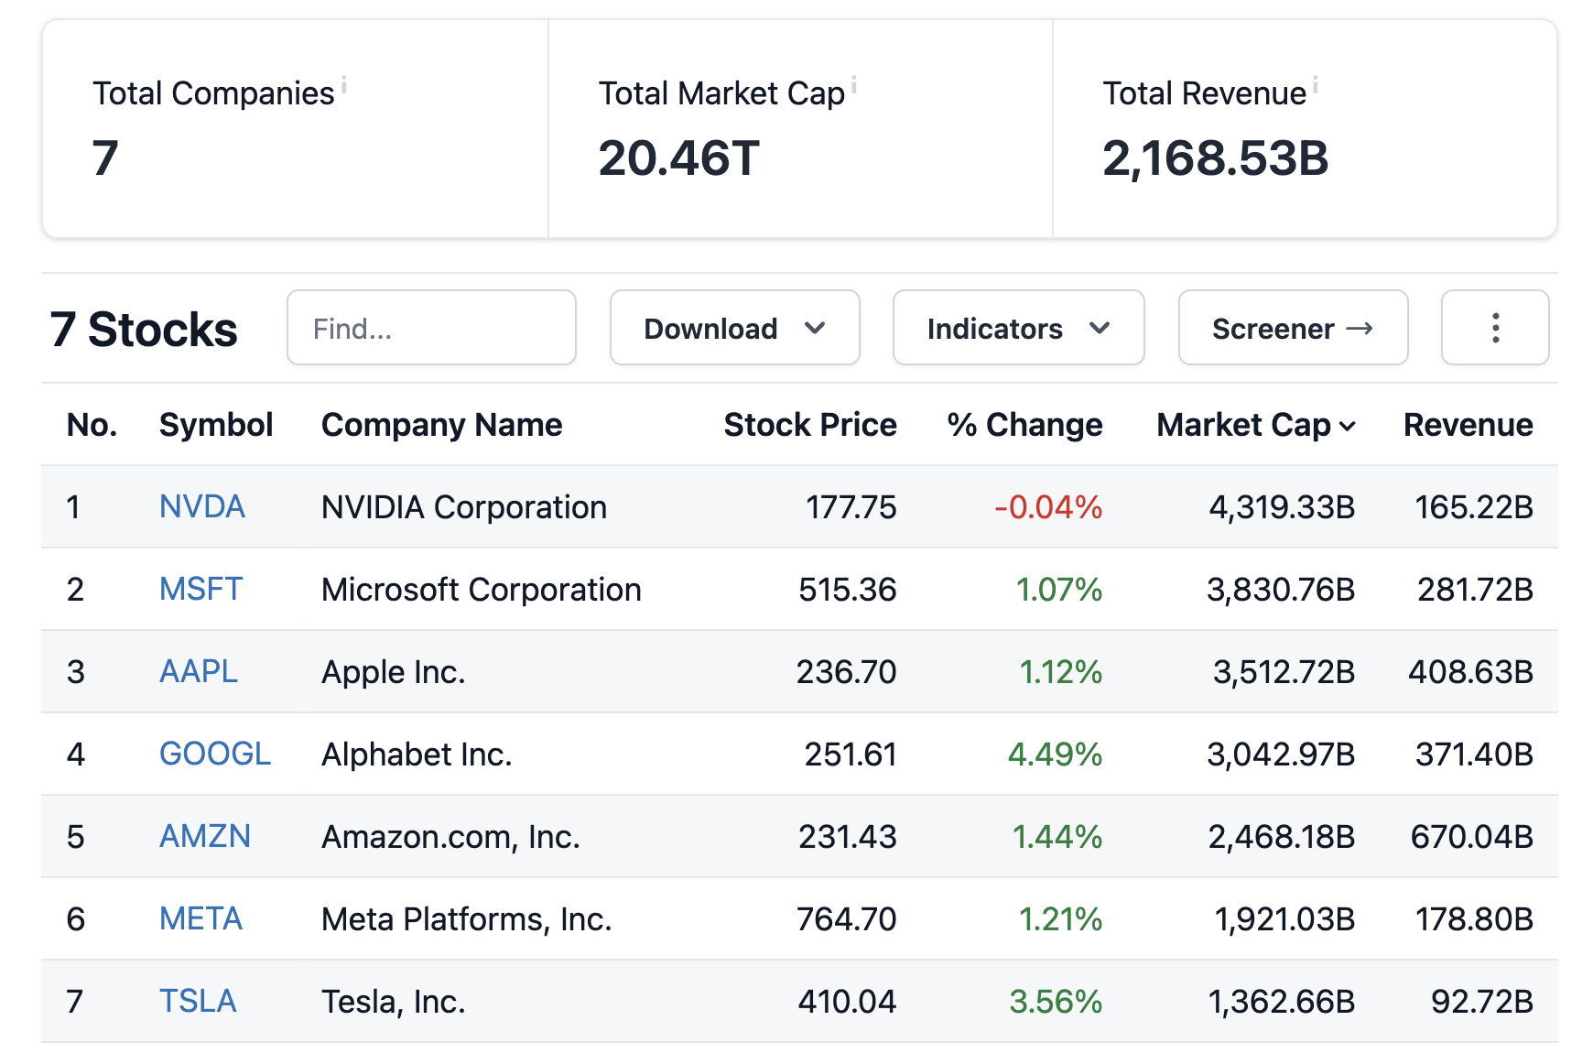Screen dimensions: 1593x1064
Task: Click the 371.40B revenue cell
Action: pos(1474,754)
